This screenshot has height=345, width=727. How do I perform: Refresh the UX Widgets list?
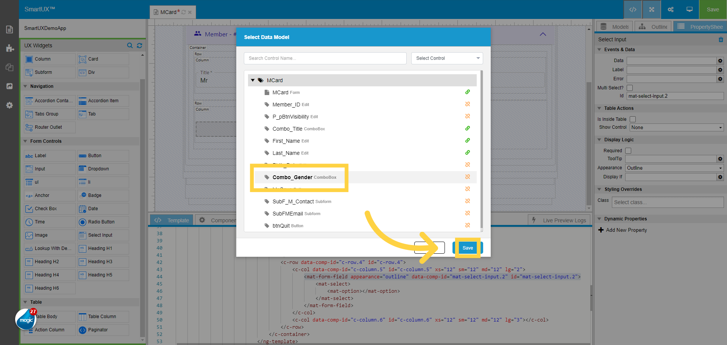(139, 45)
